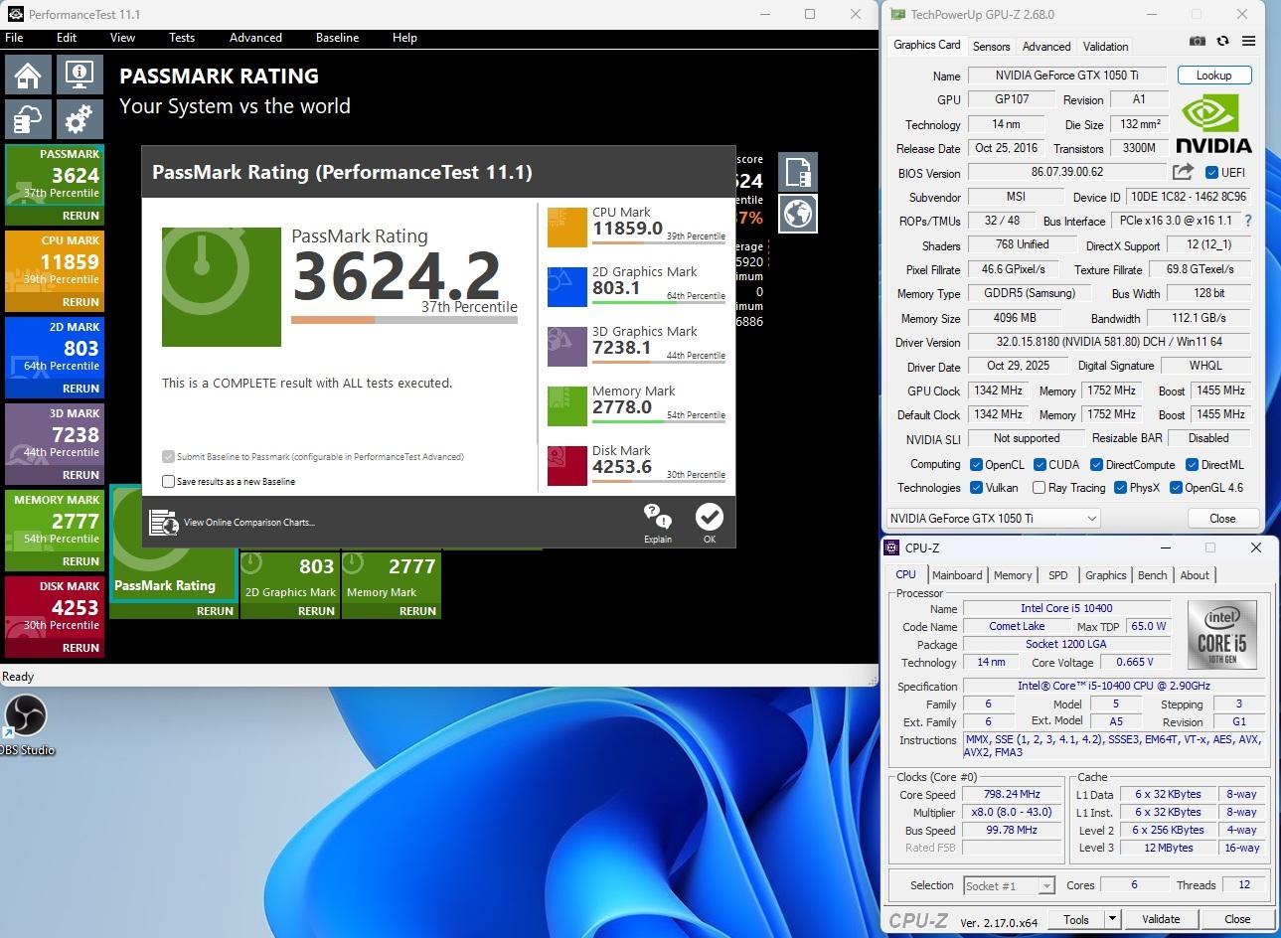This screenshot has width=1281, height=938.
Task: Click View Online Comparison Charts link
Action: (x=249, y=522)
